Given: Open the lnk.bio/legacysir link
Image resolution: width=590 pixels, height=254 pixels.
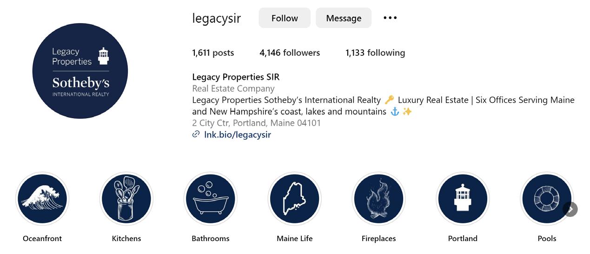Looking at the screenshot, I should coord(238,134).
